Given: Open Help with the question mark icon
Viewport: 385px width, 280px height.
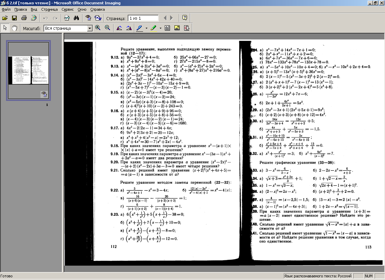Looking at the screenshot, I should 184,18.
